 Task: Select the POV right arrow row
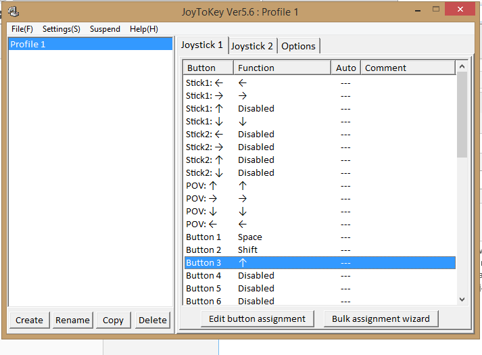click(320, 199)
